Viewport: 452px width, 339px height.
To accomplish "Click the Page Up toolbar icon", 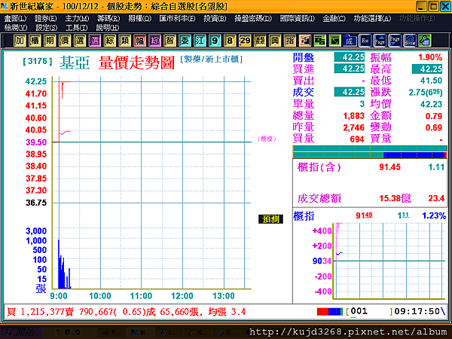I will (380, 41).
